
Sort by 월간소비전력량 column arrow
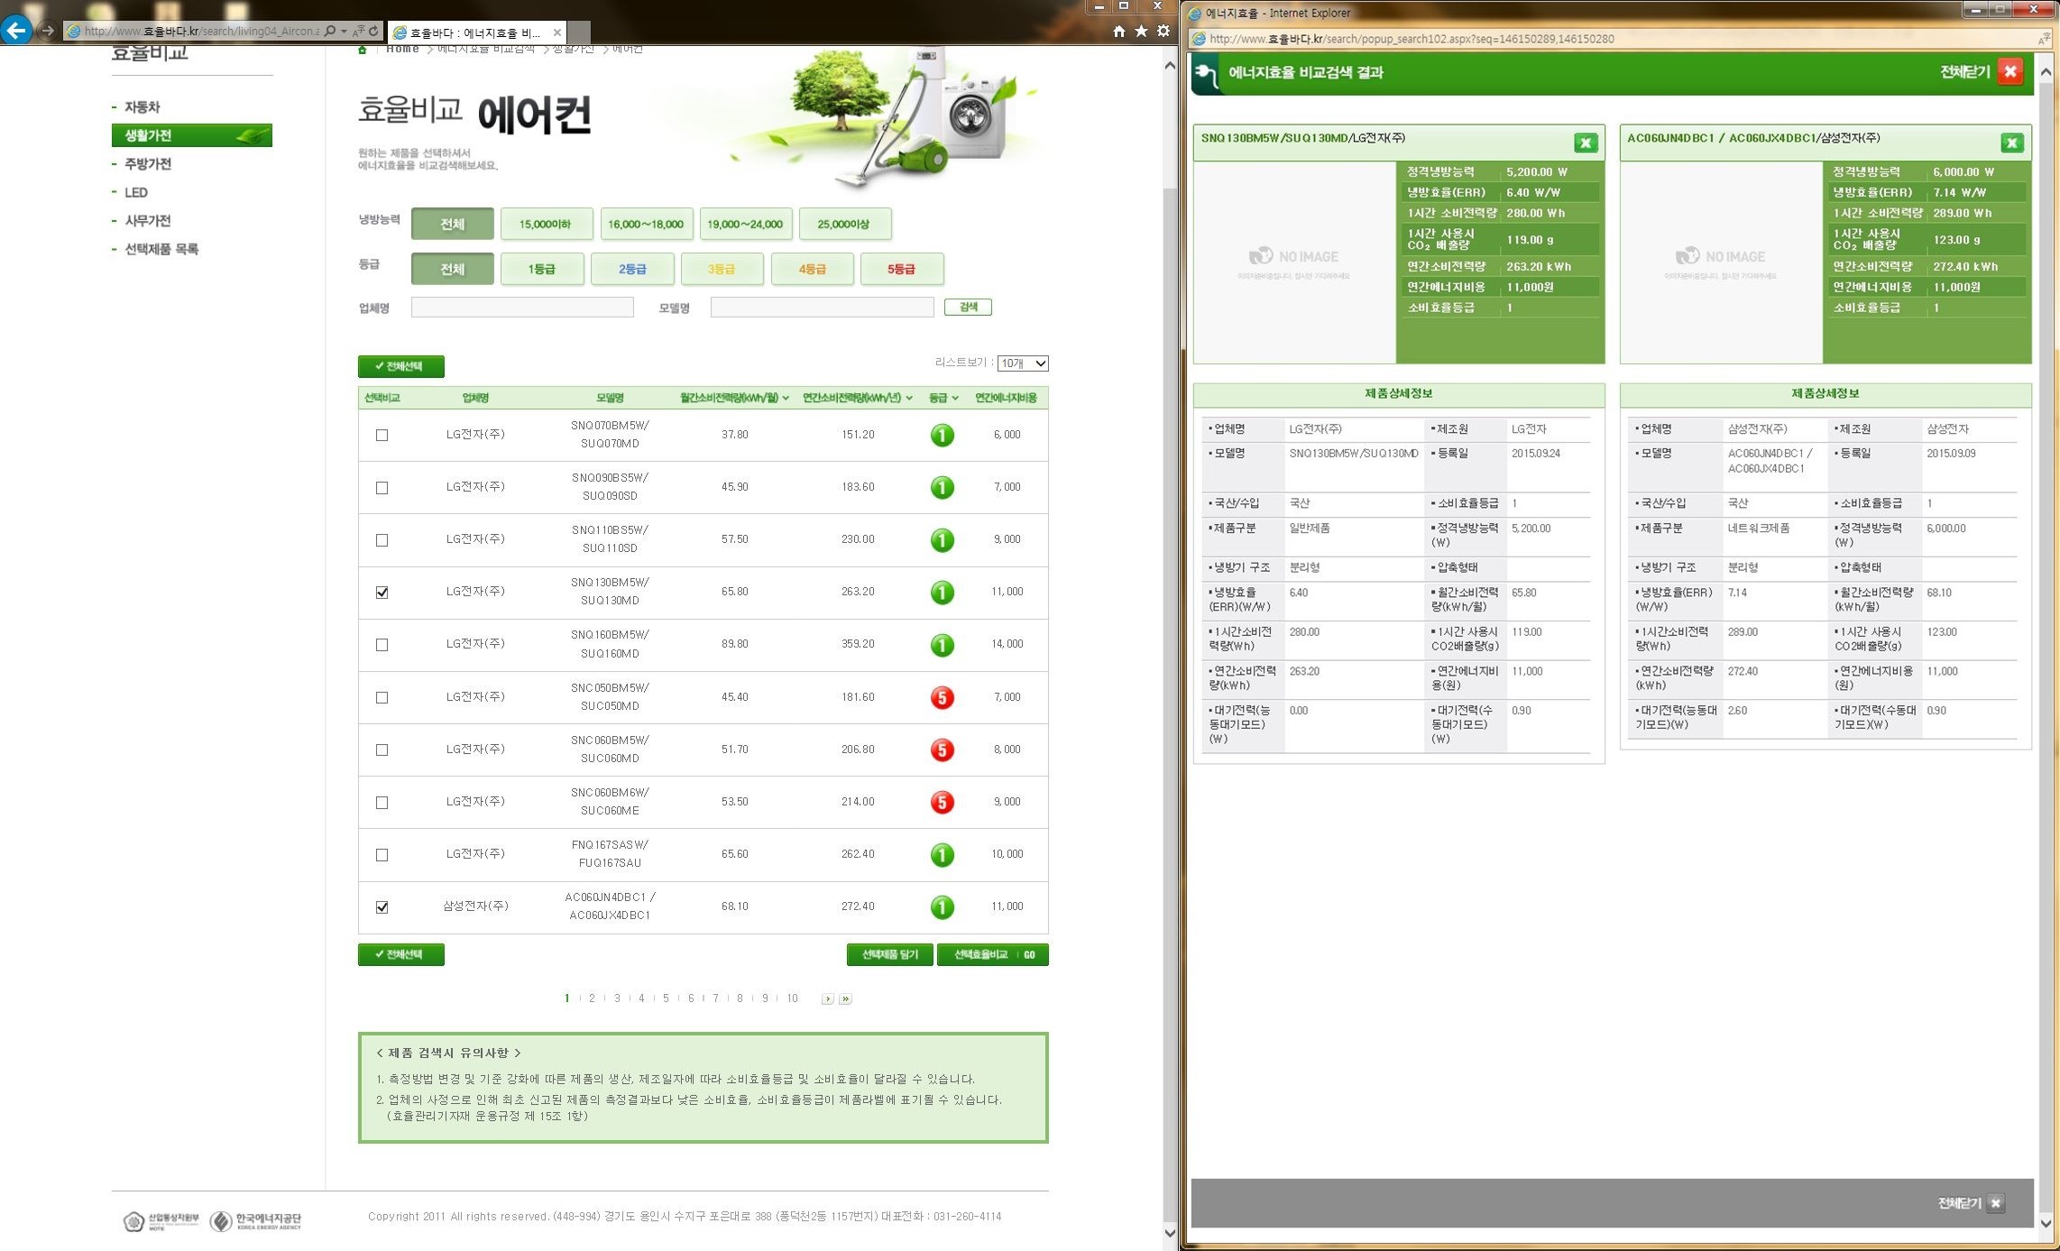786,398
